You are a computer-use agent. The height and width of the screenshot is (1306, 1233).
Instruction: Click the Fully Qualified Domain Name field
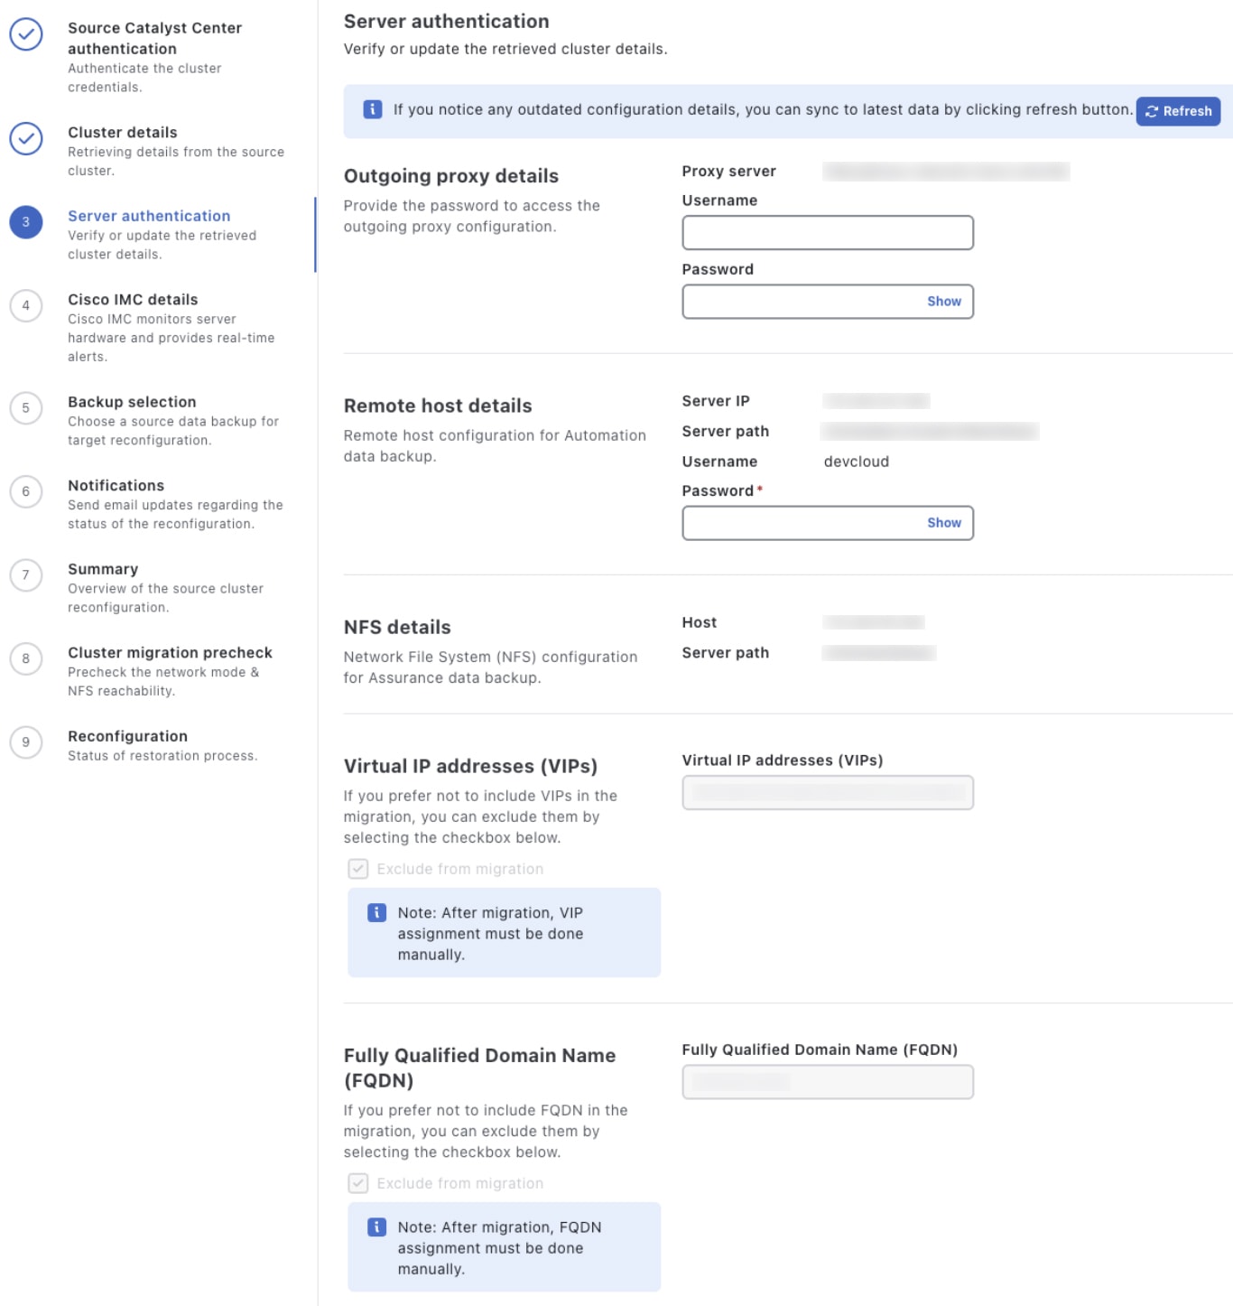click(x=827, y=1082)
